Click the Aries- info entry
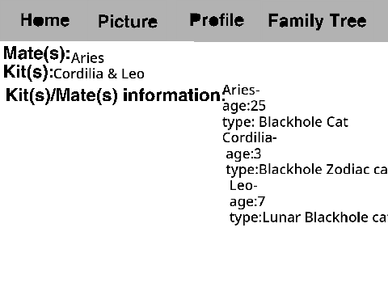This screenshot has height=291, width=388. (x=241, y=90)
